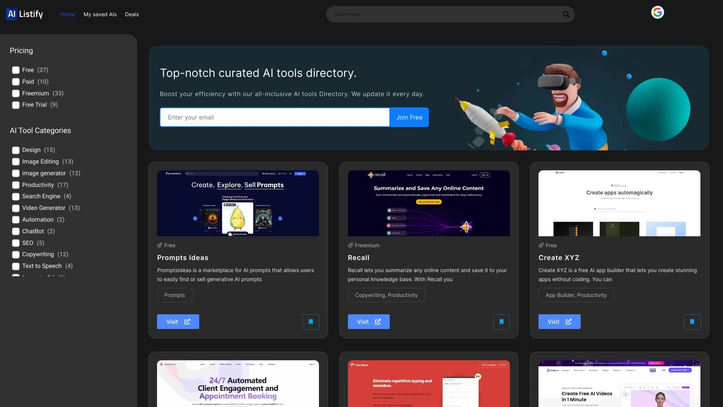
Task: Click the search bar icon
Action: coord(566,14)
